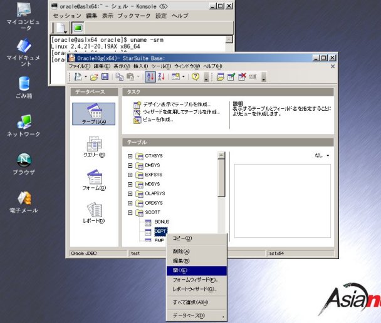
Task: Open the Network desktop icon
Action: point(24,126)
